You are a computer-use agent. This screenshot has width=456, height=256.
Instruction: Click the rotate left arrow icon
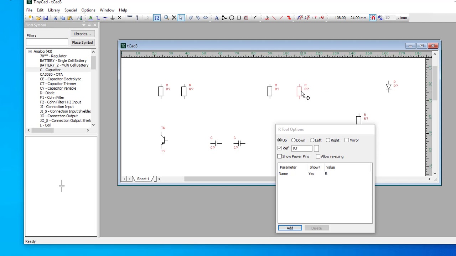point(191,18)
